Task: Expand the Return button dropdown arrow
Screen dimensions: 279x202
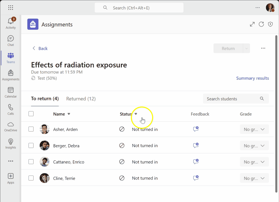Action: [x=246, y=48]
